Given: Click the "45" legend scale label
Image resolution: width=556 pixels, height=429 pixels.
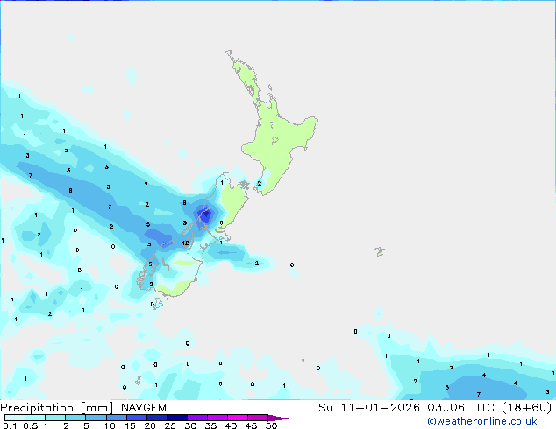Looking at the screenshot, I should click(x=251, y=425).
